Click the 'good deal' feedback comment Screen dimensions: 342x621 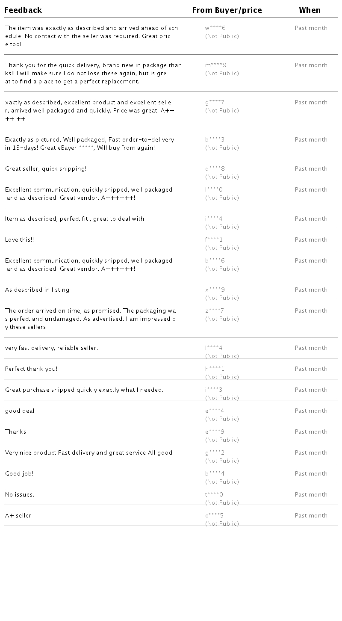20,411
